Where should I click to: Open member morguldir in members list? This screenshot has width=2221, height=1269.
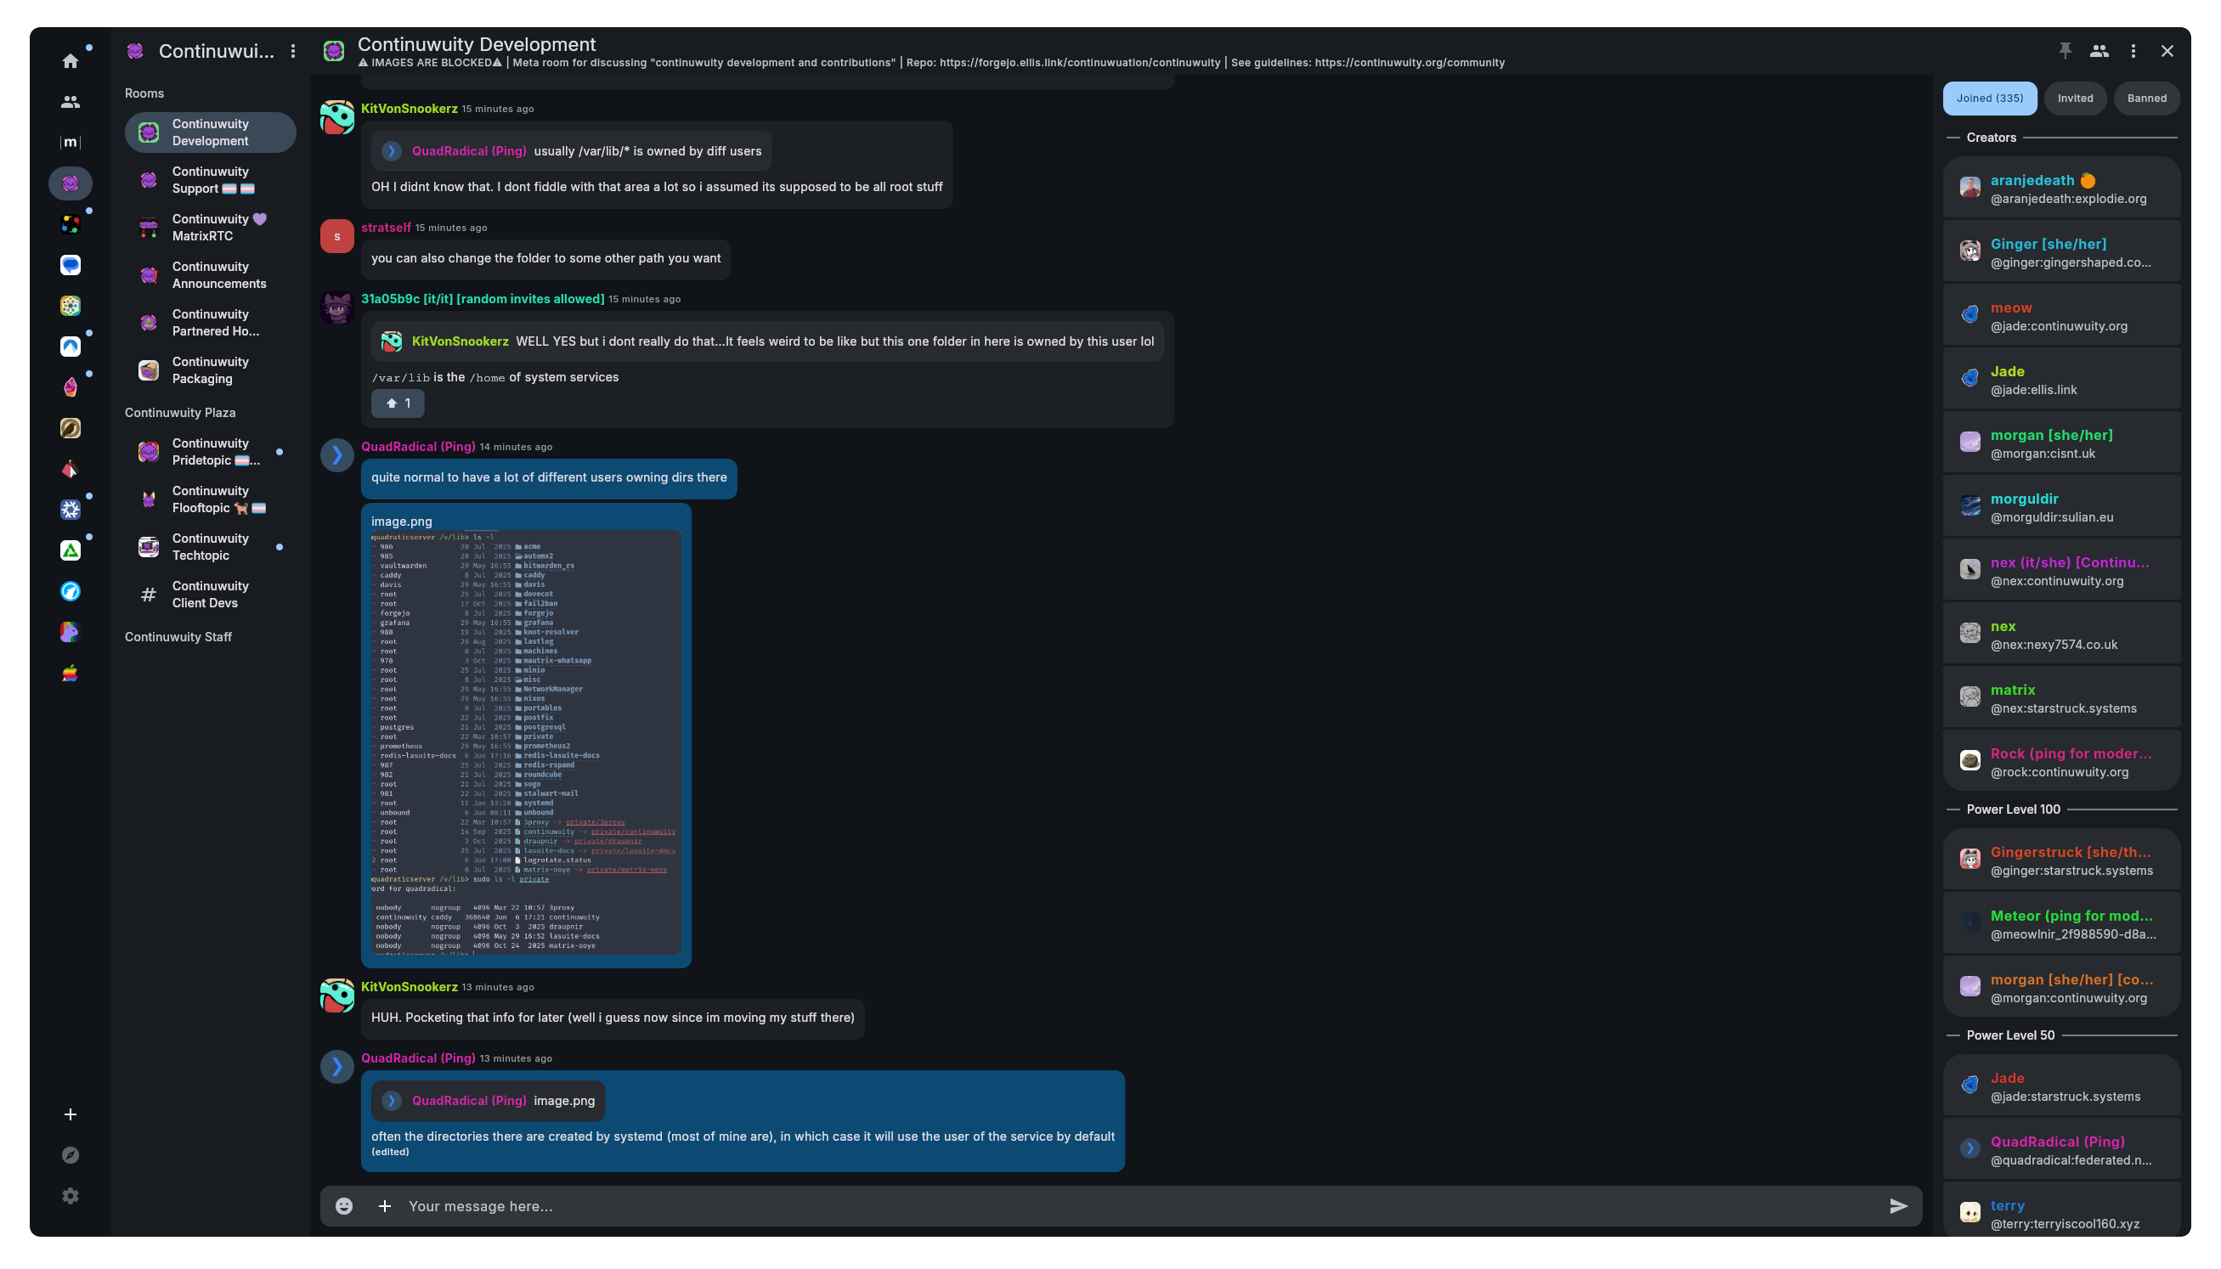[2061, 507]
